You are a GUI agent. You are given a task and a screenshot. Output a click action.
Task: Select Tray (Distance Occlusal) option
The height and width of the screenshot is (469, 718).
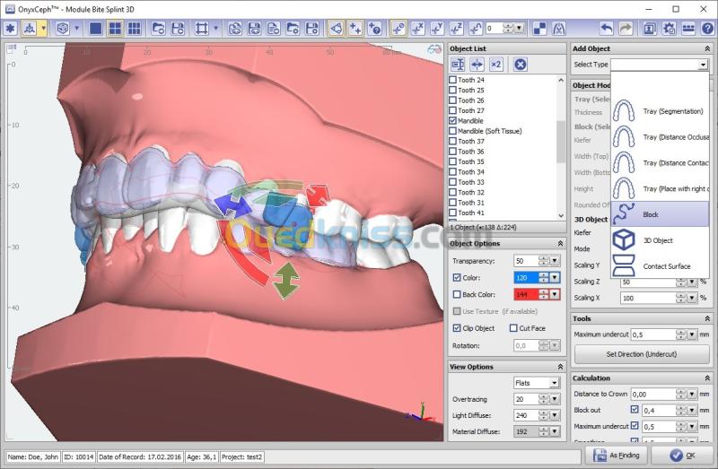pyautogui.click(x=661, y=137)
